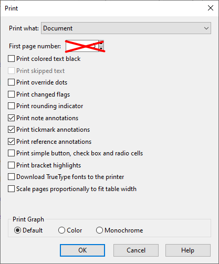219x264 pixels.
Task: Check Print bracket highlights
Action: point(11,165)
